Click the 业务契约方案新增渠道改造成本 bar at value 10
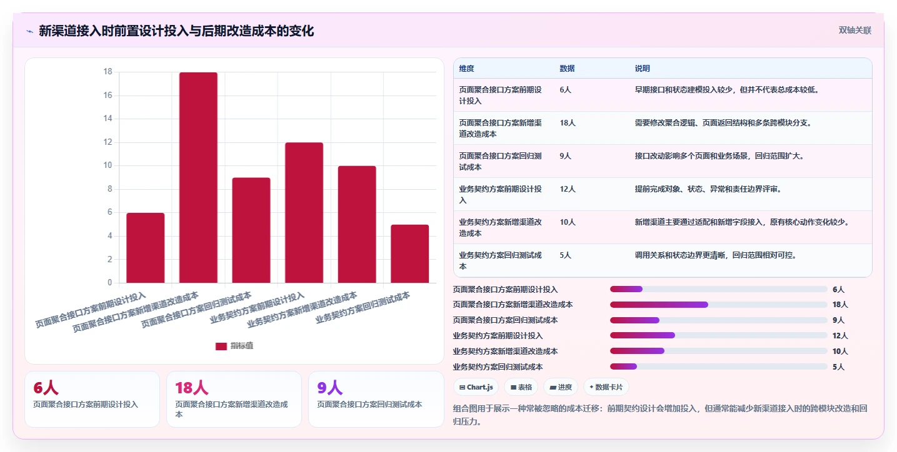Viewport: 897px width, 452px height. click(x=357, y=224)
